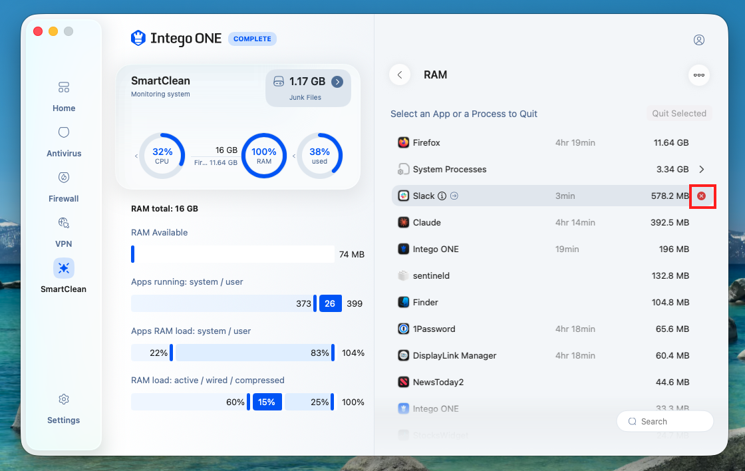This screenshot has width=745, height=471.
Task: Click the 392.5 MB Claude memory value
Action: [669, 222]
